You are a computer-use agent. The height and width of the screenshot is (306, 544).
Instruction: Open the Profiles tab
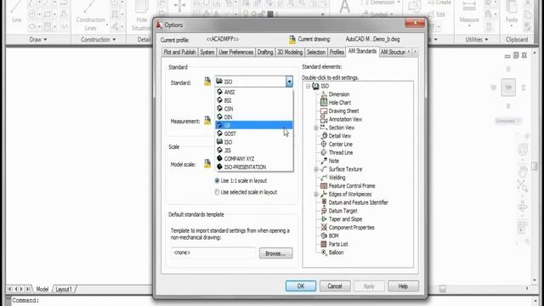(337, 52)
